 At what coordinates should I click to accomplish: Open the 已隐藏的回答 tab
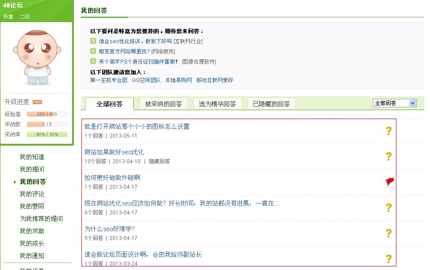pos(271,103)
